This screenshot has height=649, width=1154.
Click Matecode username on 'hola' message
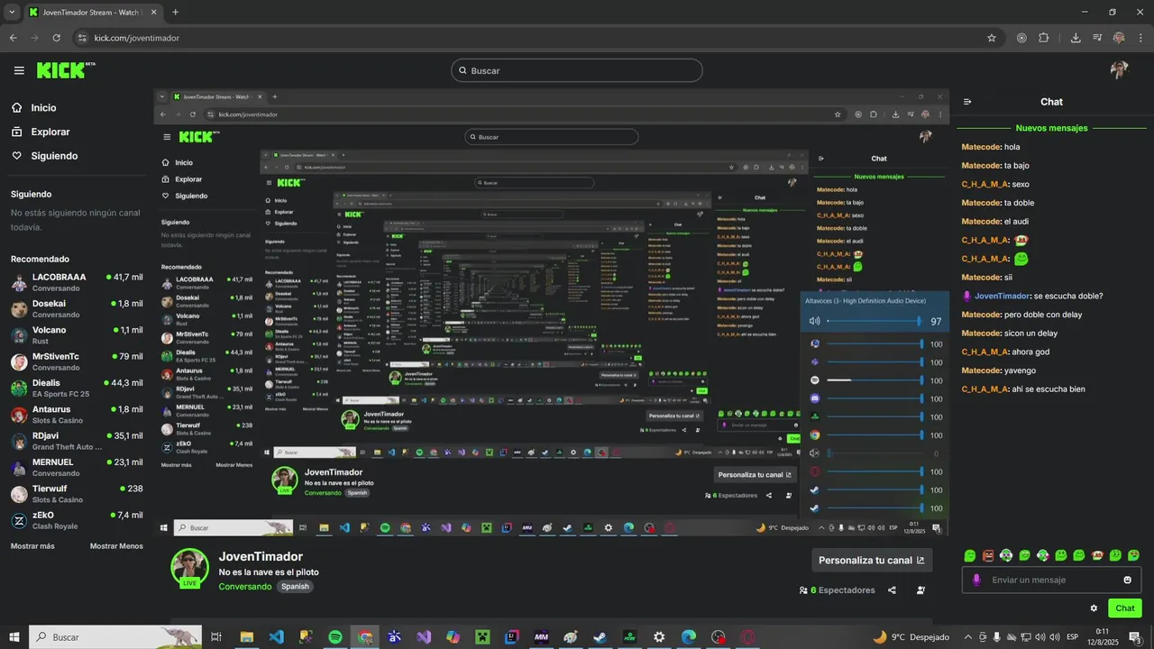point(982,147)
